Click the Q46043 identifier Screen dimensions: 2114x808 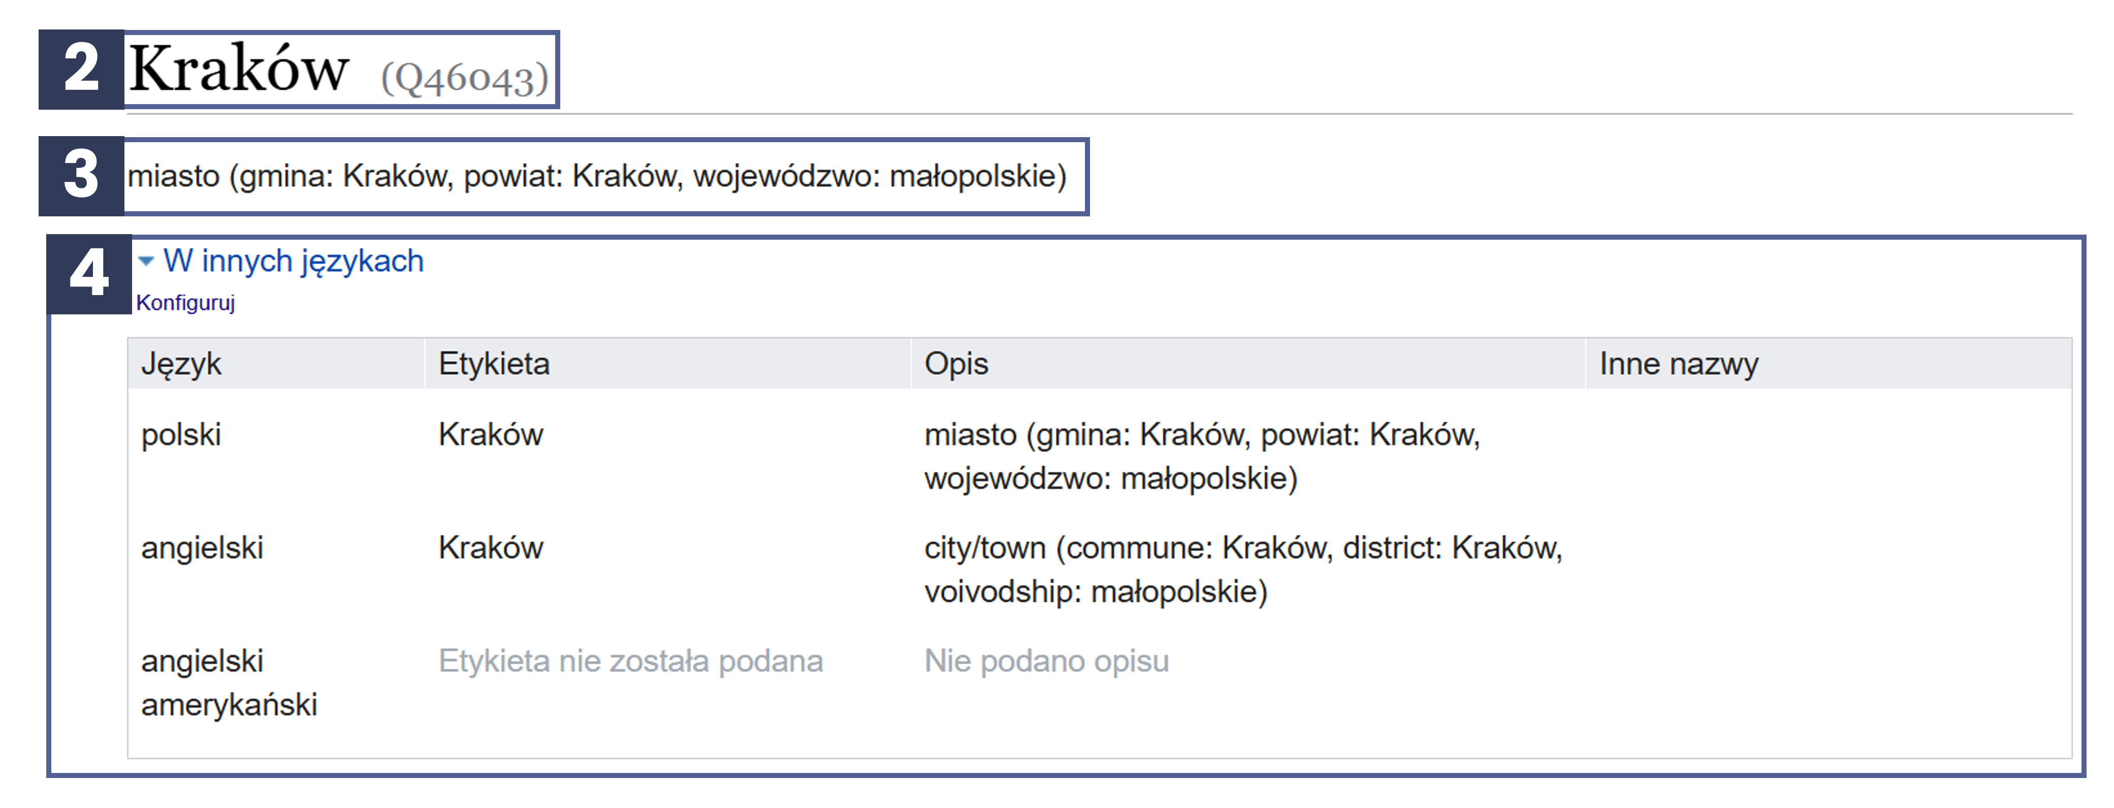(464, 79)
